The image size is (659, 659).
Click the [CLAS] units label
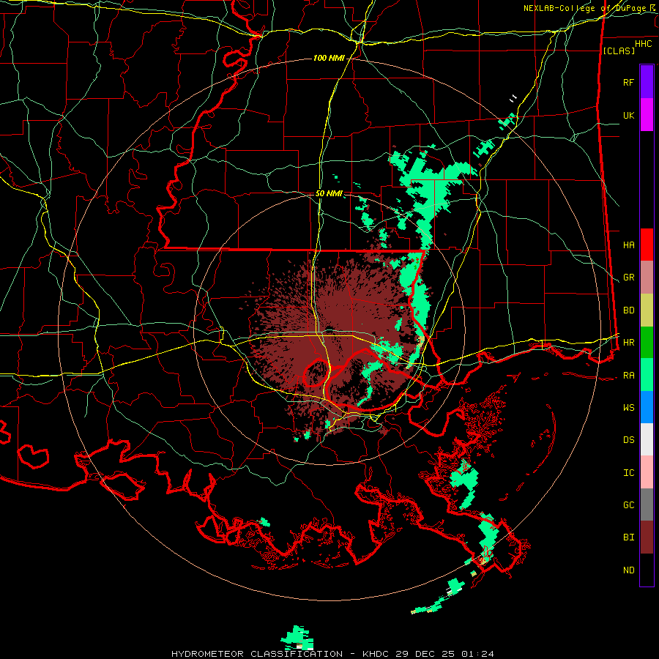point(619,51)
